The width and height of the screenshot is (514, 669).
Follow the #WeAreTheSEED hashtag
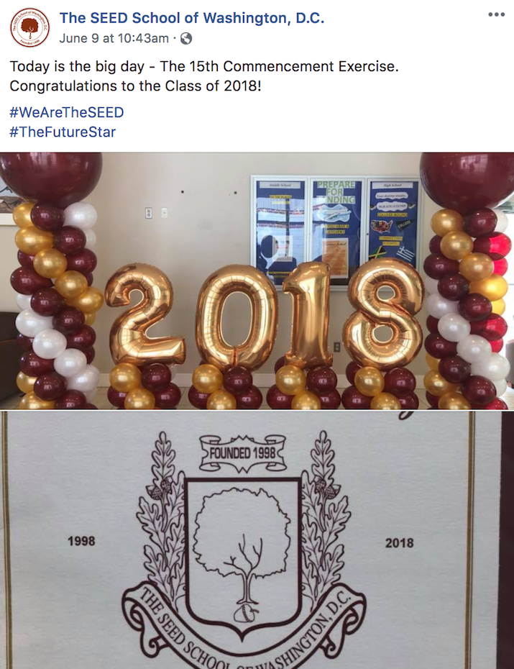pos(67,112)
